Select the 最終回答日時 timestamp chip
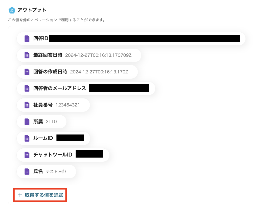 (x=78, y=55)
